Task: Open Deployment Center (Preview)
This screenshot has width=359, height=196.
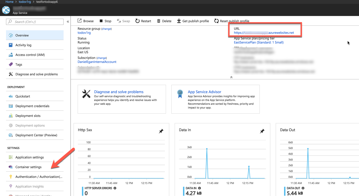Action: tap(35, 135)
